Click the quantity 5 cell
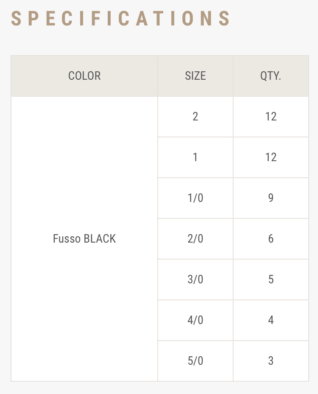The image size is (318, 394). click(271, 279)
